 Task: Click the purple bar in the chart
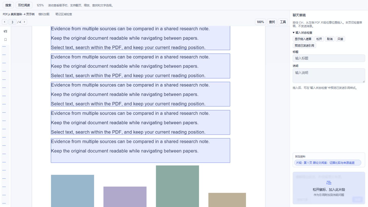[x=125, y=197]
